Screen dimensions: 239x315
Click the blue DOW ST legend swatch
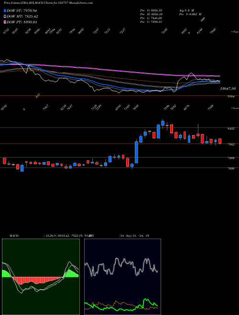click(5, 10)
